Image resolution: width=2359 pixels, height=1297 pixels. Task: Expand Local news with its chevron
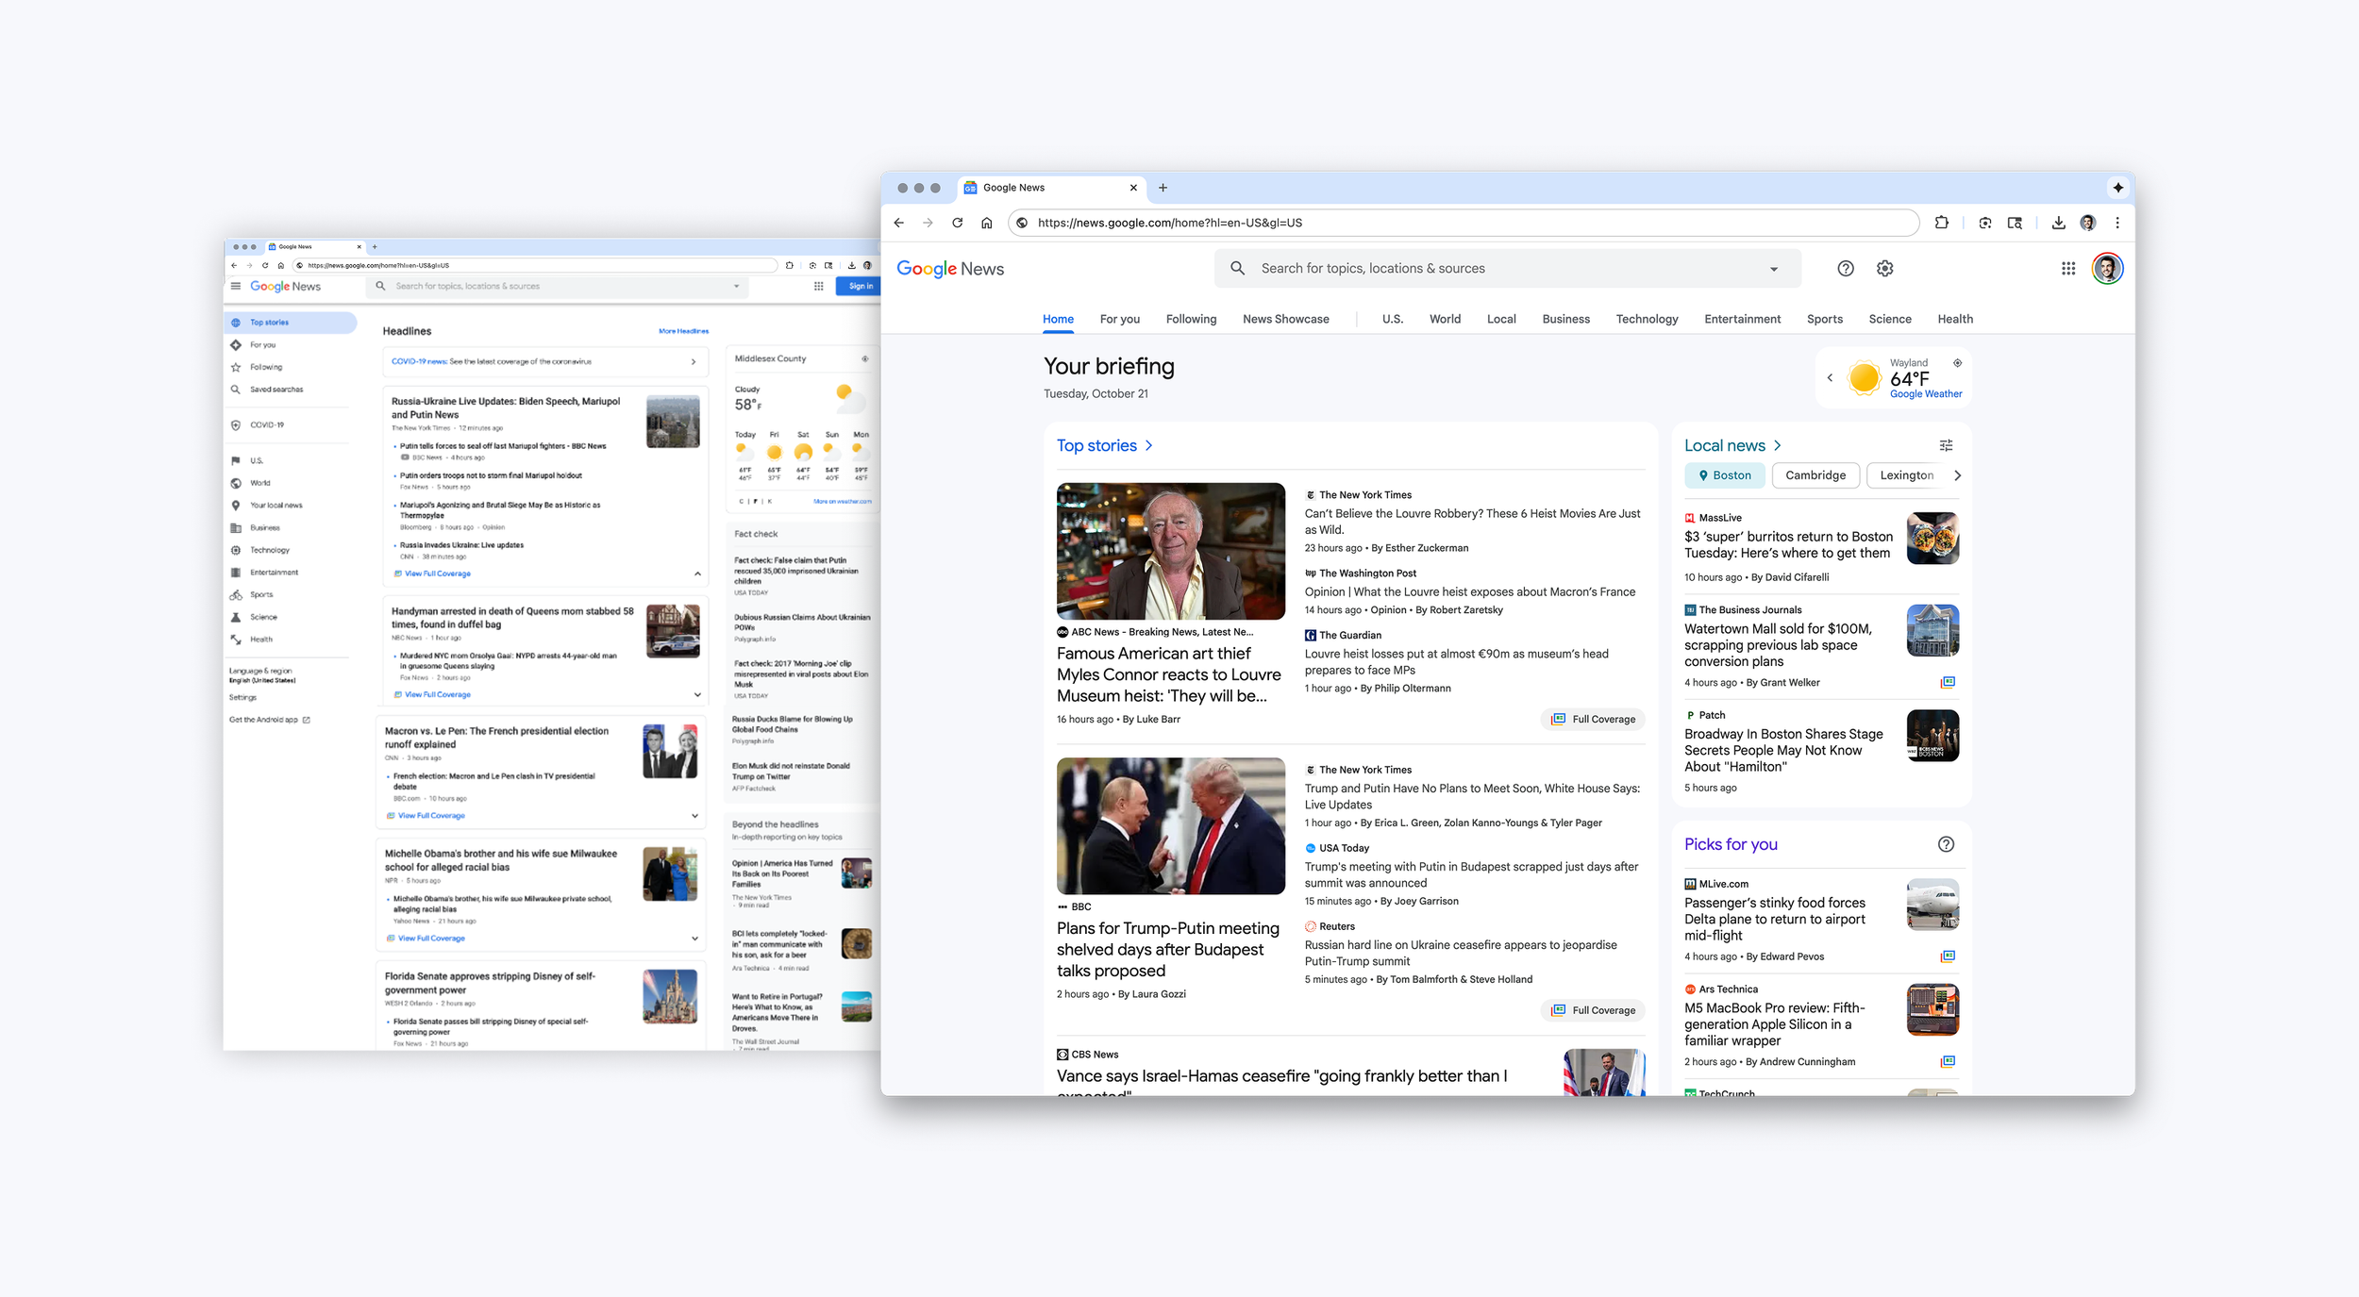coord(1777,444)
